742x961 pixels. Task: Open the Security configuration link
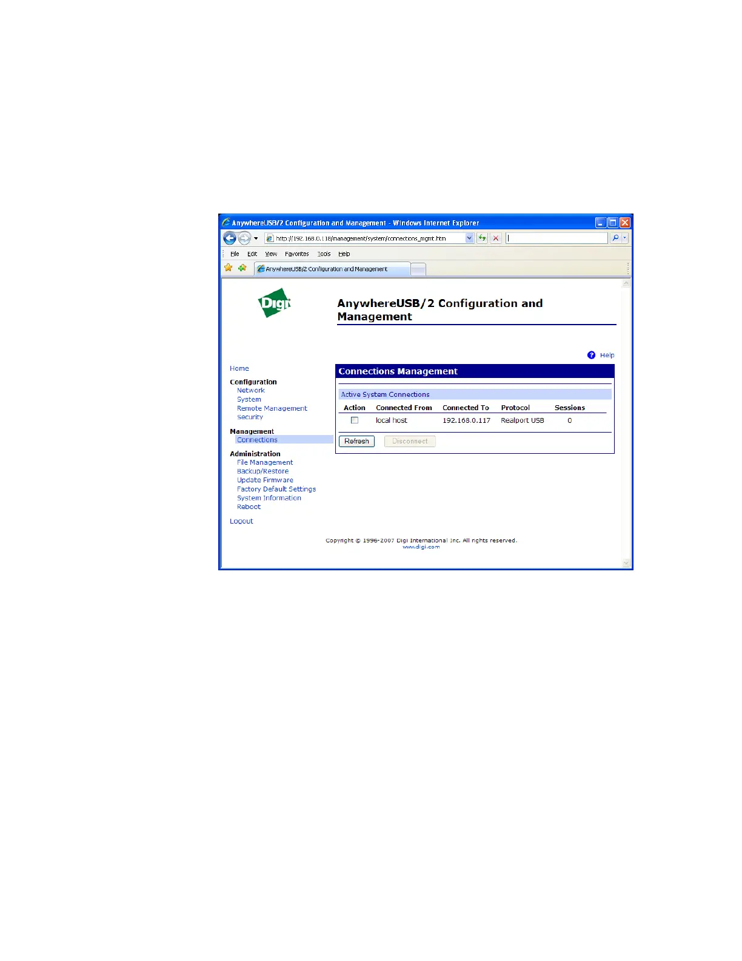[x=250, y=417]
